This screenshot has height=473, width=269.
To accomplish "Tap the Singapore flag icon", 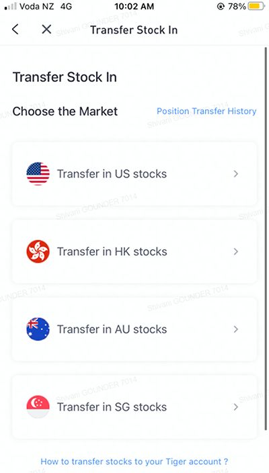I will (38, 407).
